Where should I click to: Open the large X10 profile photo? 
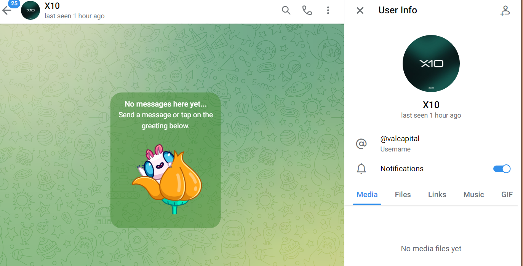pyautogui.click(x=431, y=64)
